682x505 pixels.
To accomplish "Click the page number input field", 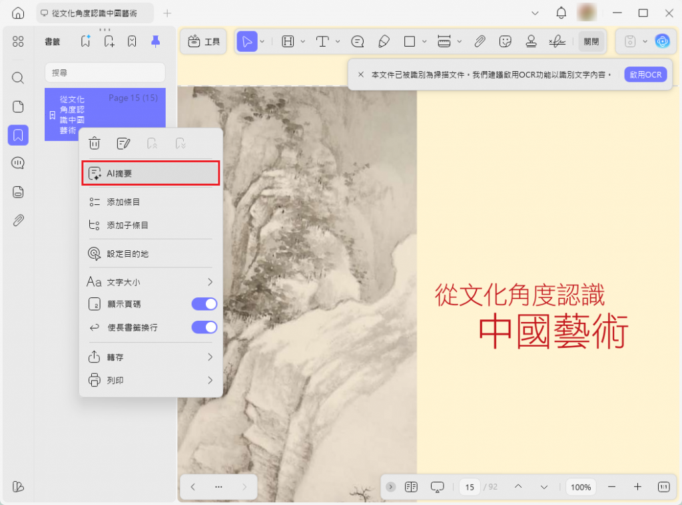I will [x=470, y=486].
